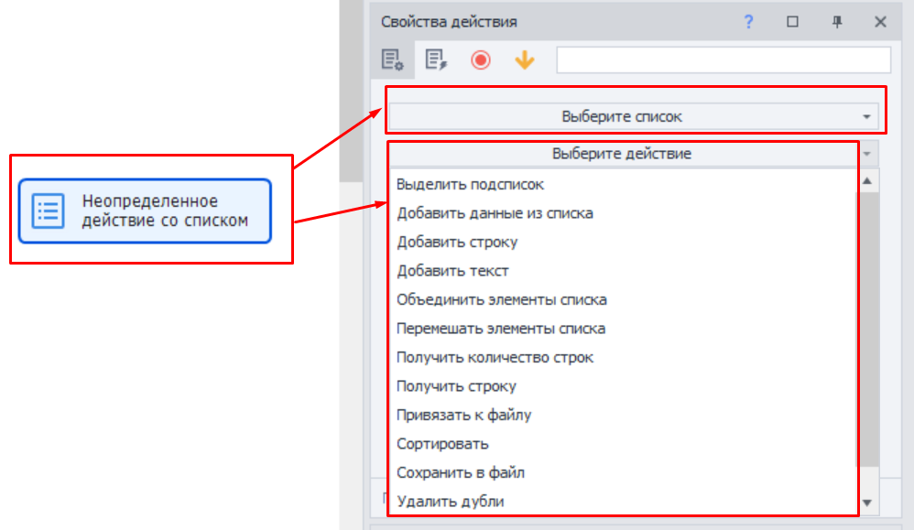Click inside the toolbar search field
This screenshot has height=530, width=914.
[x=724, y=59]
